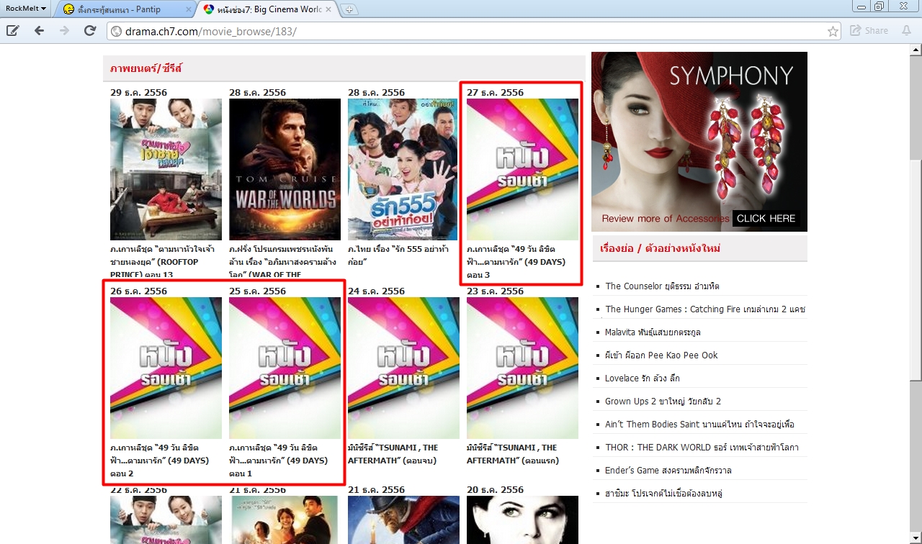
Task: Go back with the back arrow
Action: tap(39, 31)
